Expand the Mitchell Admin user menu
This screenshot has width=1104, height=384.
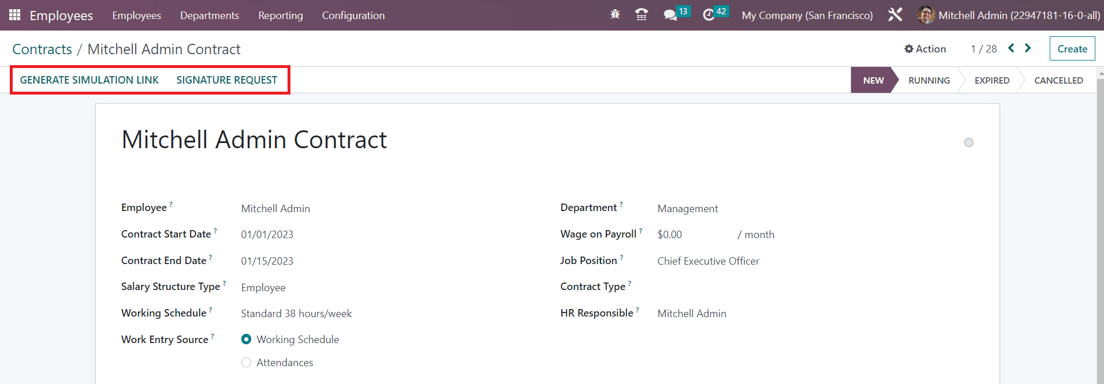(x=1008, y=16)
